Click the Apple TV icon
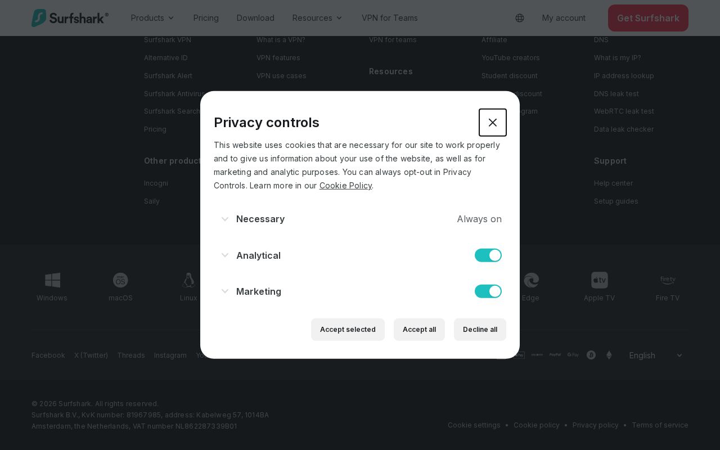 [x=599, y=280]
